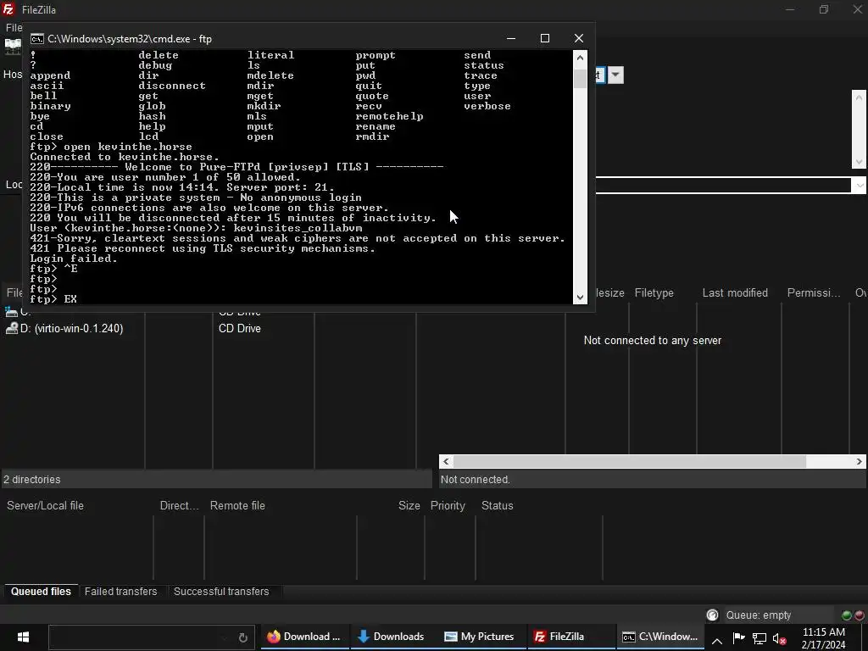Screen dimensions: 868x651
Task: Show hidden tray icons chevron
Action: (716, 641)
